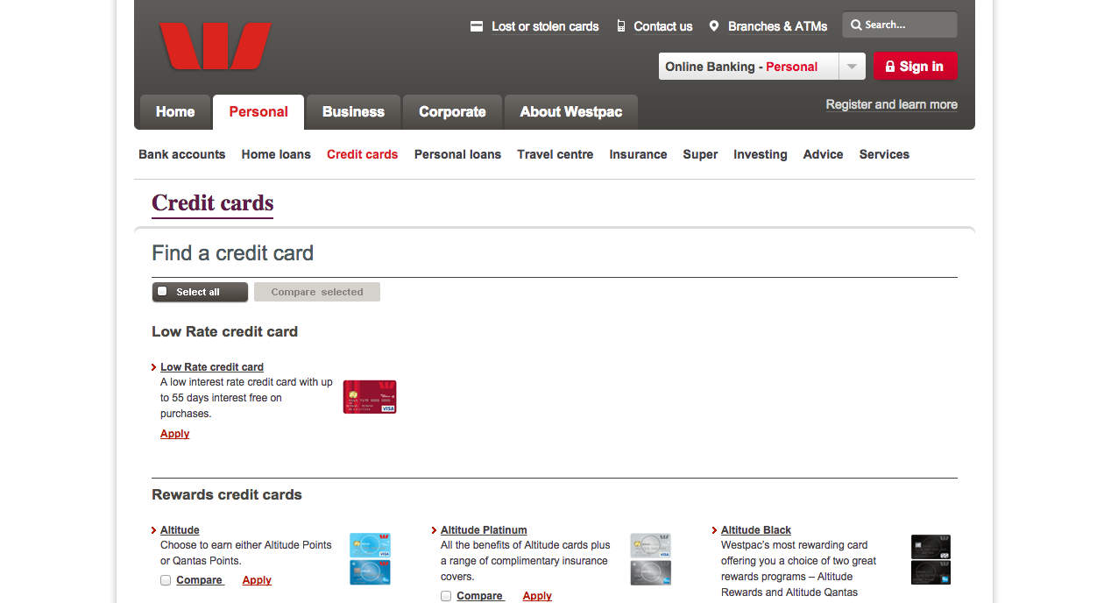Click the Sign in button
This screenshot has width=1111, height=603.
pos(916,67)
